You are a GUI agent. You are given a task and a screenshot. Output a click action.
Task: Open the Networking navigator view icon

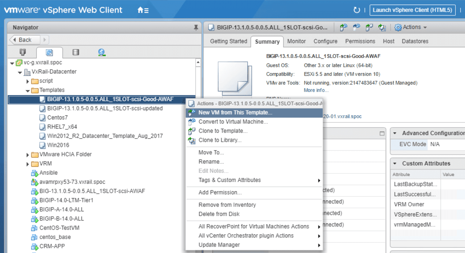click(101, 52)
